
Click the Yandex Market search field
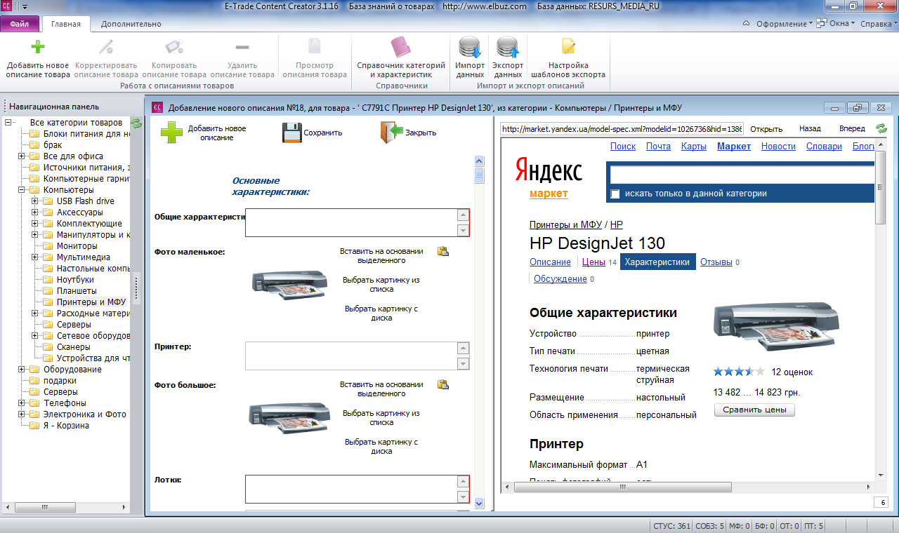[742, 175]
